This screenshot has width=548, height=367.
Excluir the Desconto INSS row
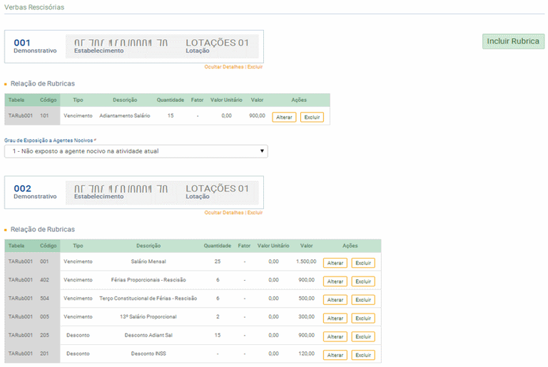point(363,355)
